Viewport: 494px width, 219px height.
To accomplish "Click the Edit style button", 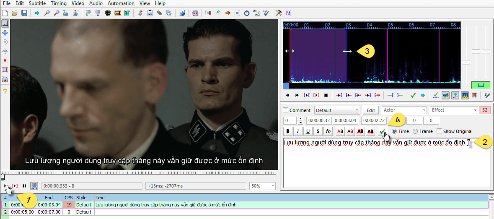I will pyautogui.click(x=371, y=110).
